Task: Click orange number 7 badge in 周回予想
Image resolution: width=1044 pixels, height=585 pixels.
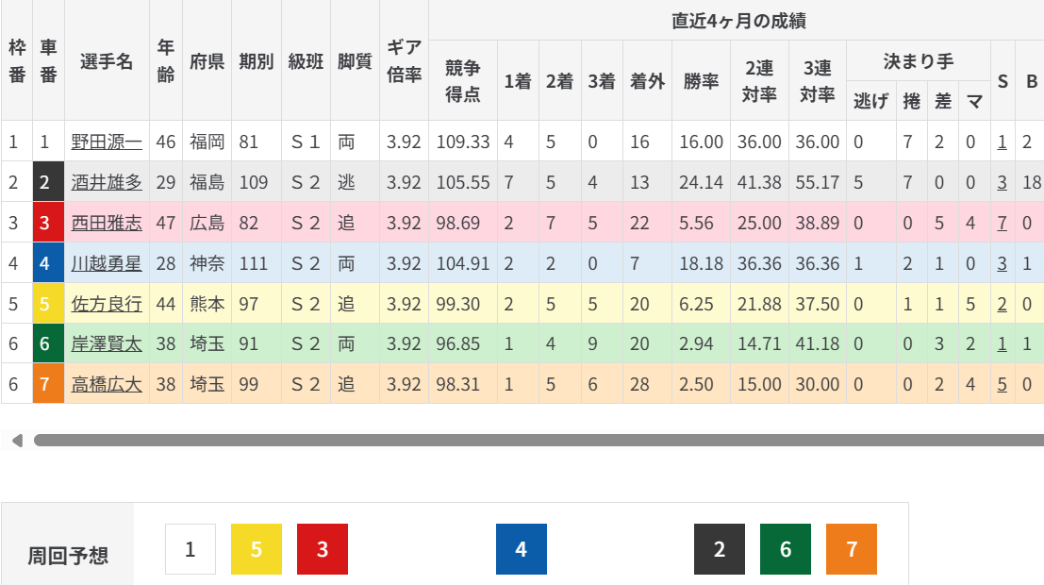Action: click(x=852, y=549)
